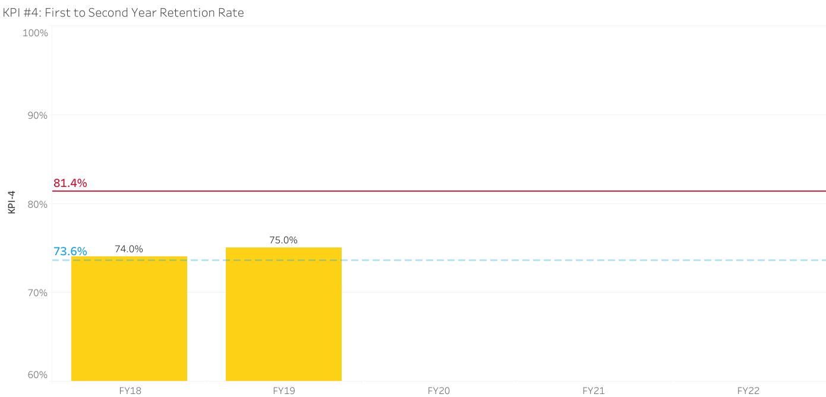Screen dimensions: 826x397
Task: Select the FY22 axis label
Action: (x=748, y=390)
